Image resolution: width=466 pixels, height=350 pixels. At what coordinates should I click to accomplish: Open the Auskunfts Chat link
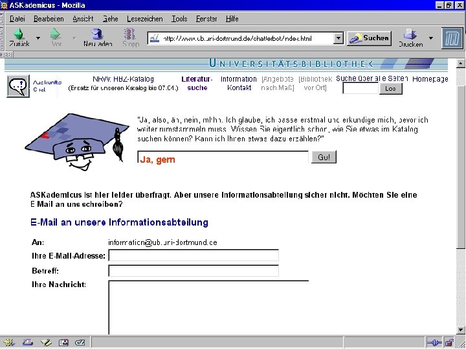(x=47, y=86)
